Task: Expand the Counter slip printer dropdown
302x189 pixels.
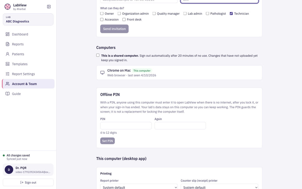Action: tap(220, 187)
